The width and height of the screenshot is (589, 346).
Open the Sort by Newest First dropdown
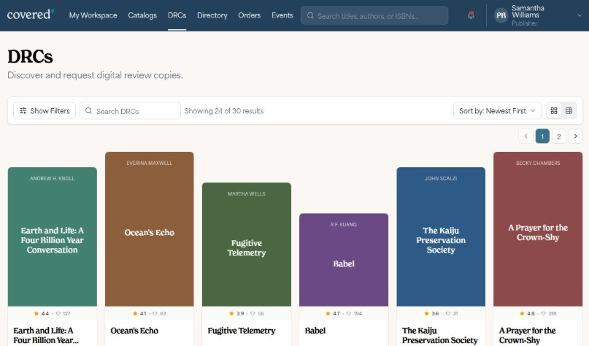(497, 111)
